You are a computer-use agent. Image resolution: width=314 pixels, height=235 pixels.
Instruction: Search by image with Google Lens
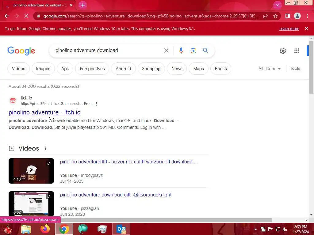pos(193,50)
